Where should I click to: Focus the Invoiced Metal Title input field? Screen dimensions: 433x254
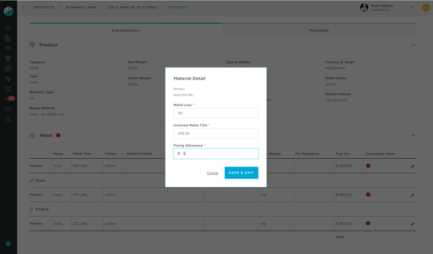tap(216, 134)
